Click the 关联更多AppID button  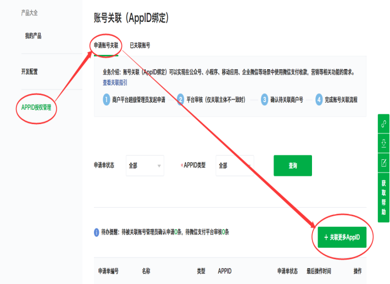(342, 237)
